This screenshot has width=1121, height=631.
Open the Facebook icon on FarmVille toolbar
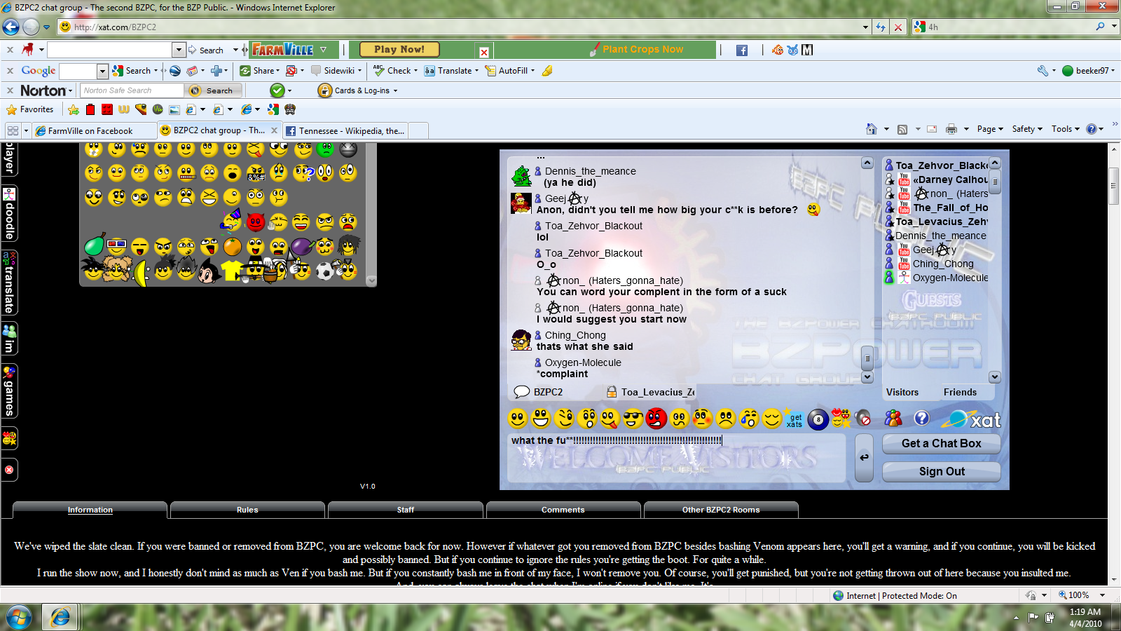pyautogui.click(x=742, y=50)
